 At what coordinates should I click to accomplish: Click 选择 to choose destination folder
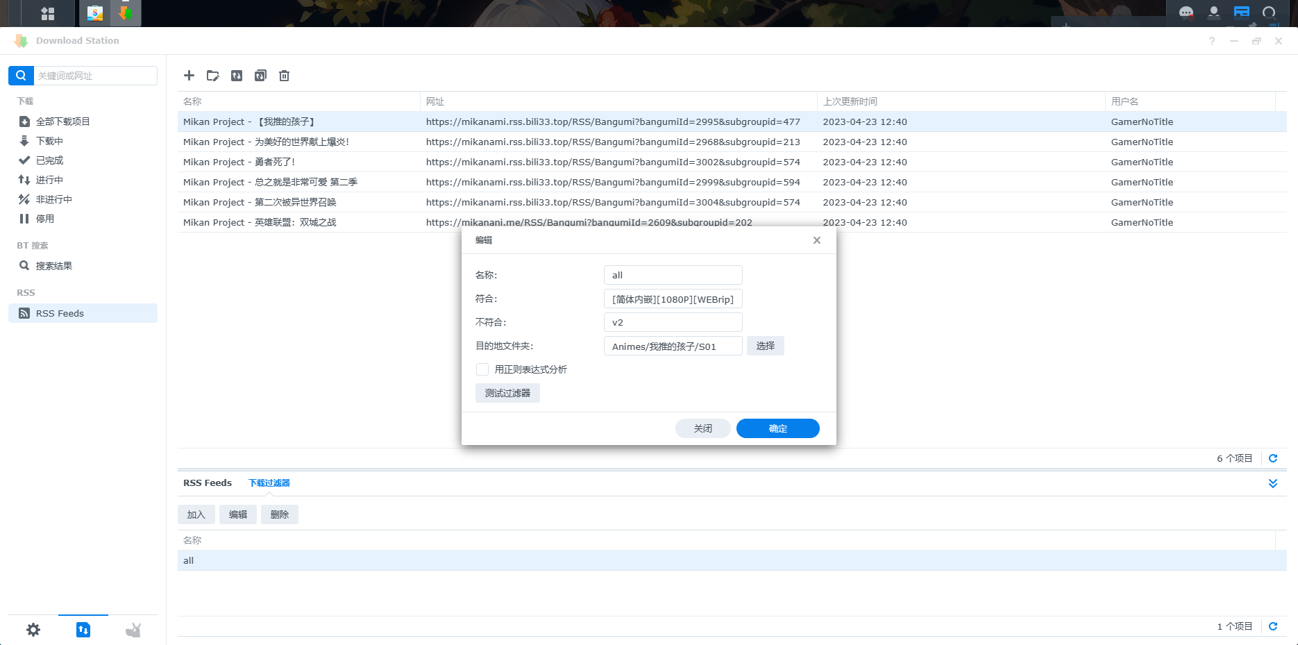[765, 346]
